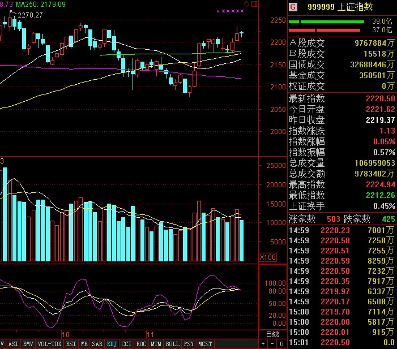
Task: Click the 日线 period label
Action: coord(272,334)
